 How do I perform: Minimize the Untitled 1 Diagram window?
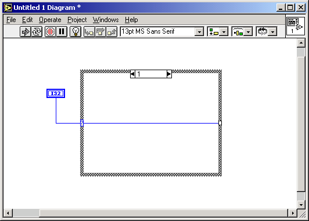click(281, 8)
